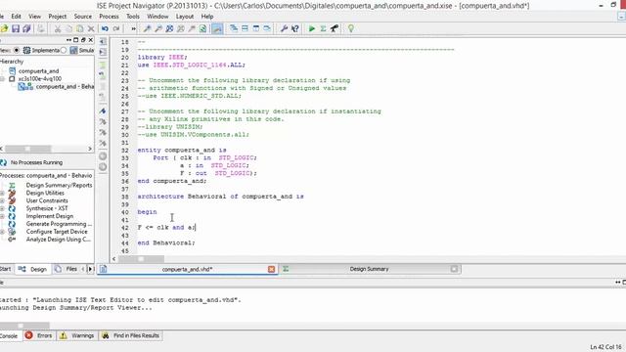Image resolution: width=626 pixels, height=352 pixels.
Task: Open the Source menu
Action: 83,17
